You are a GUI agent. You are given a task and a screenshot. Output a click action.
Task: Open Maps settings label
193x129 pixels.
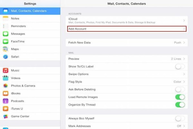tap(15, 49)
